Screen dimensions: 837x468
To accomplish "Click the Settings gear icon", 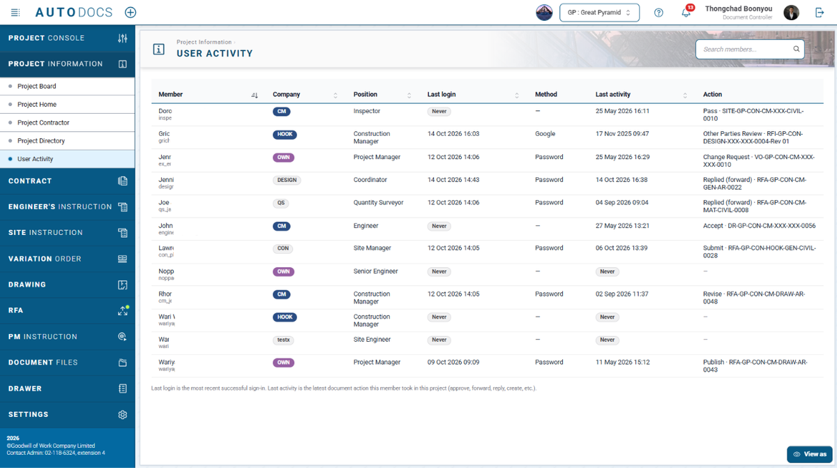I will point(123,414).
